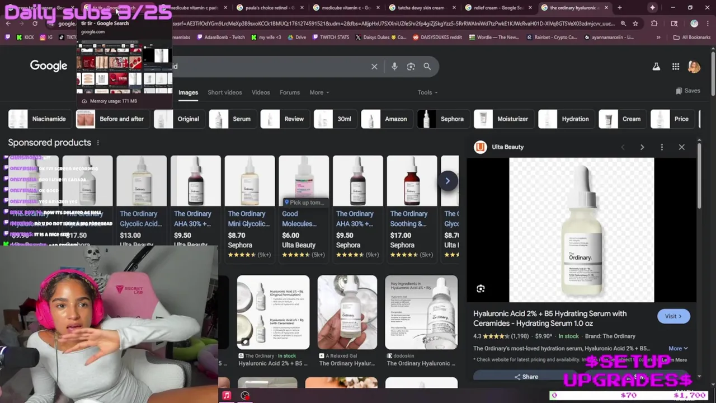The image size is (716, 403).
Task: Show more bookmarks with chevron
Action: tap(658, 38)
